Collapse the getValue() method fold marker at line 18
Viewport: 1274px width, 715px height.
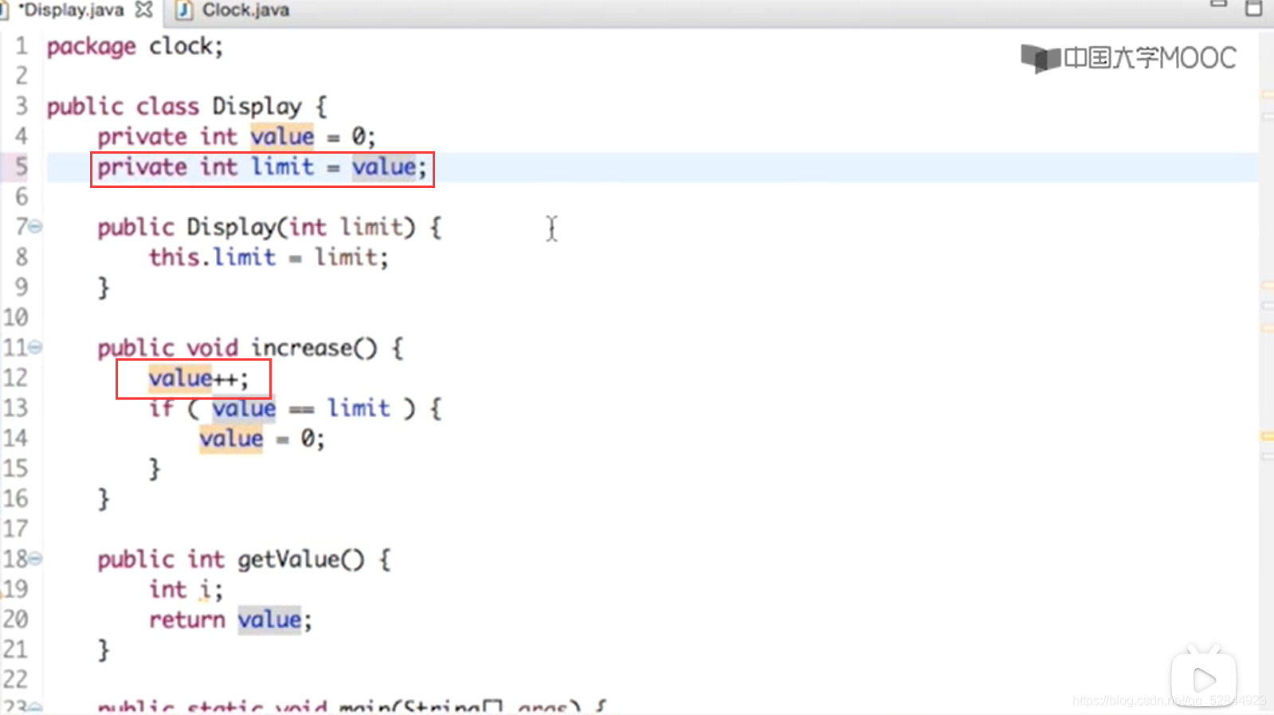point(35,560)
